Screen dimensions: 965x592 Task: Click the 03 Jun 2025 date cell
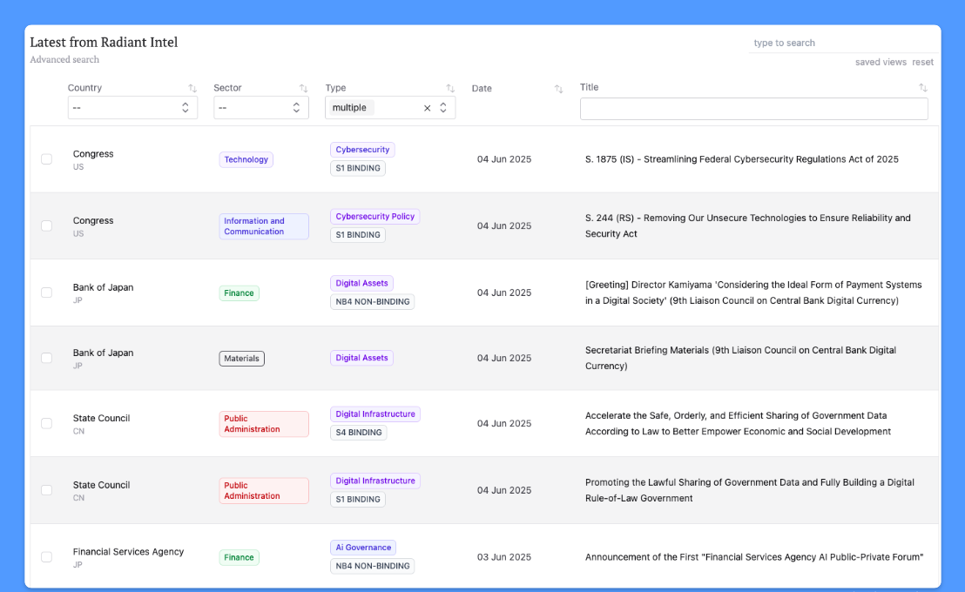[504, 557]
